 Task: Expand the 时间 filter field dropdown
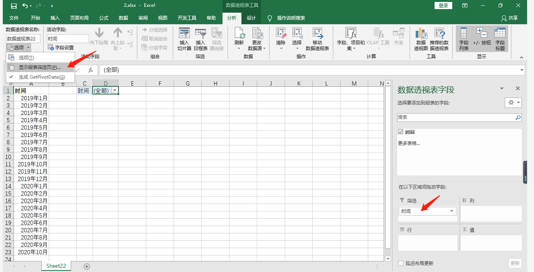pos(452,211)
